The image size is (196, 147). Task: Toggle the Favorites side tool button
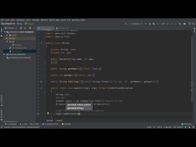coord(2,115)
